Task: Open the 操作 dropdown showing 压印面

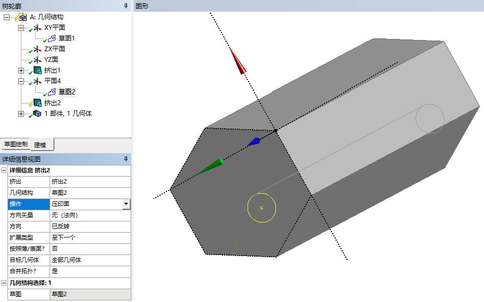Action: [x=126, y=204]
